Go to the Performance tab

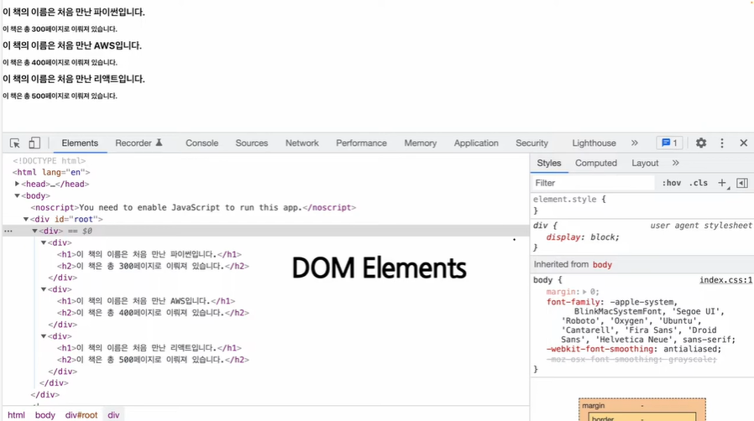361,143
